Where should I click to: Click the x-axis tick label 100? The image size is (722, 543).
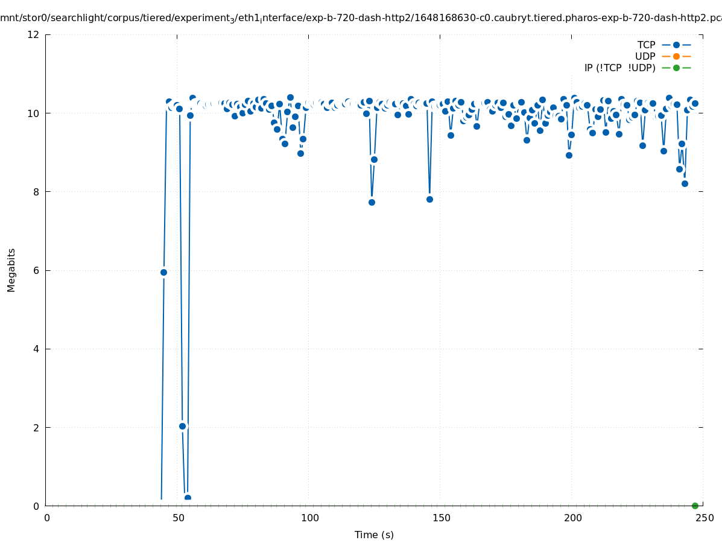click(309, 518)
